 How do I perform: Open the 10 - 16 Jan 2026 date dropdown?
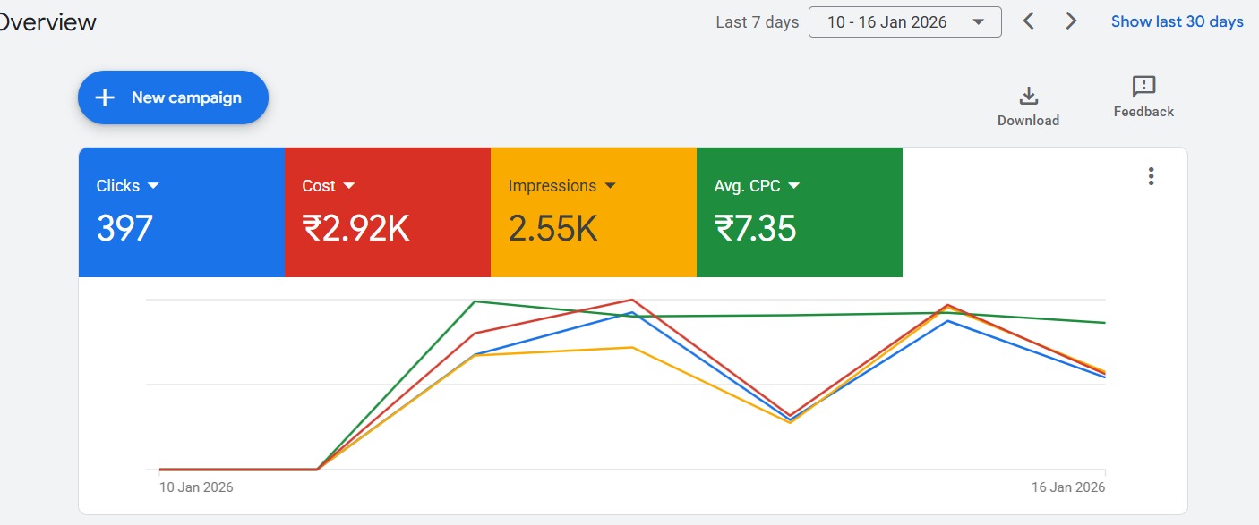pos(904,22)
